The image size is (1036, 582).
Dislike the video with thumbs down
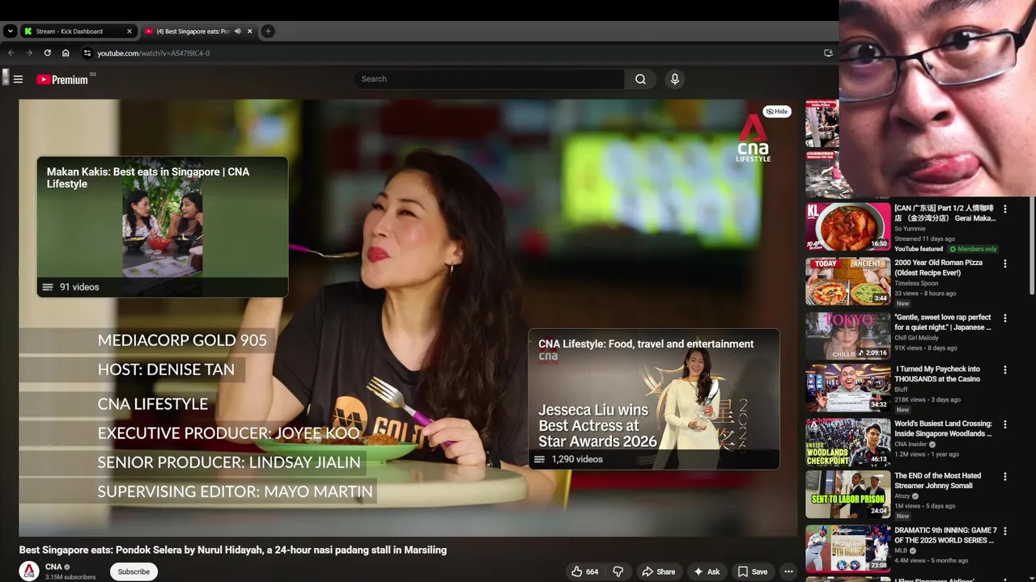[x=618, y=571]
